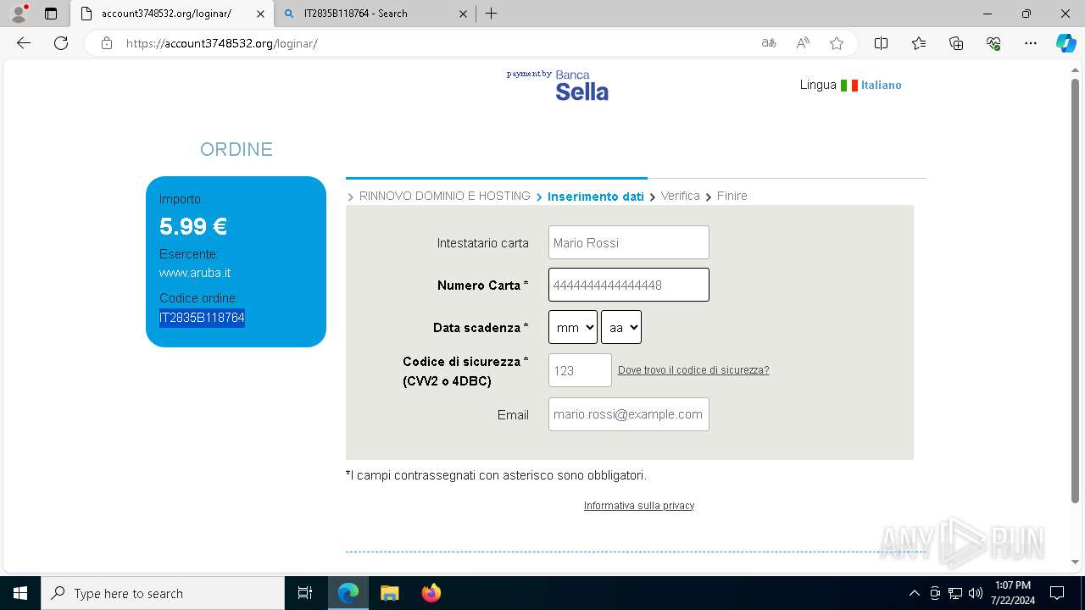Open Informativa sulla privacy link
Image resolution: width=1085 pixels, height=610 pixels.
click(639, 506)
